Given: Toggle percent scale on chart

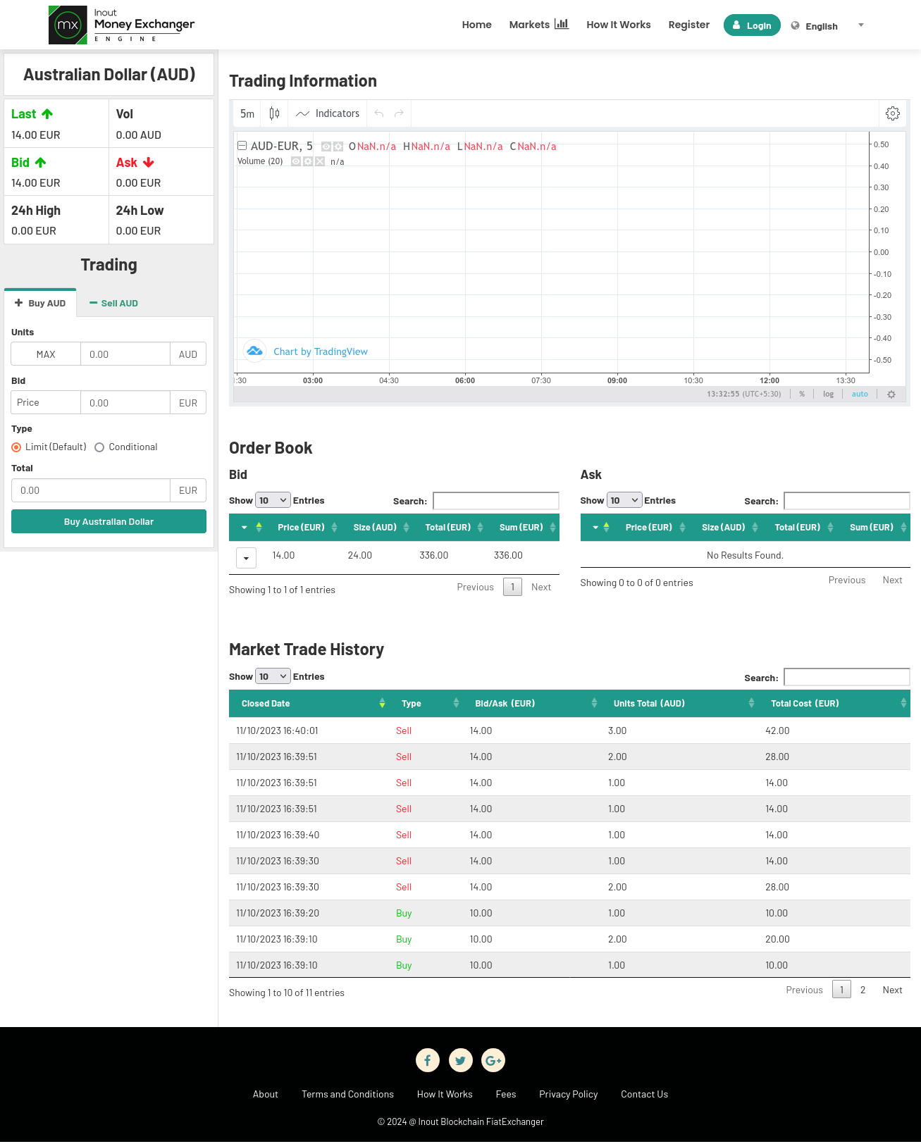Looking at the screenshot, I should [x=802, y=394].
